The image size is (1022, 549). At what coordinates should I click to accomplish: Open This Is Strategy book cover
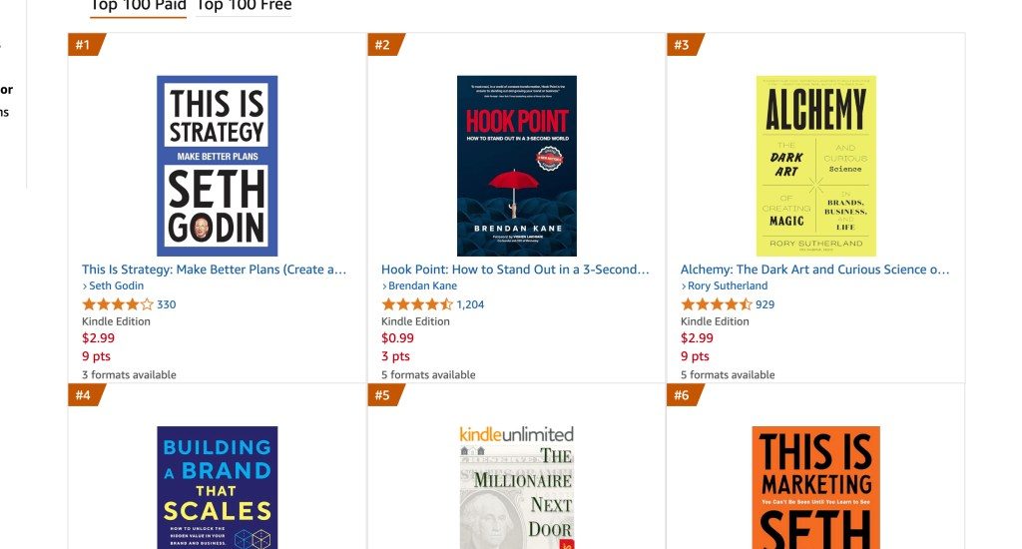coord(217,166)
